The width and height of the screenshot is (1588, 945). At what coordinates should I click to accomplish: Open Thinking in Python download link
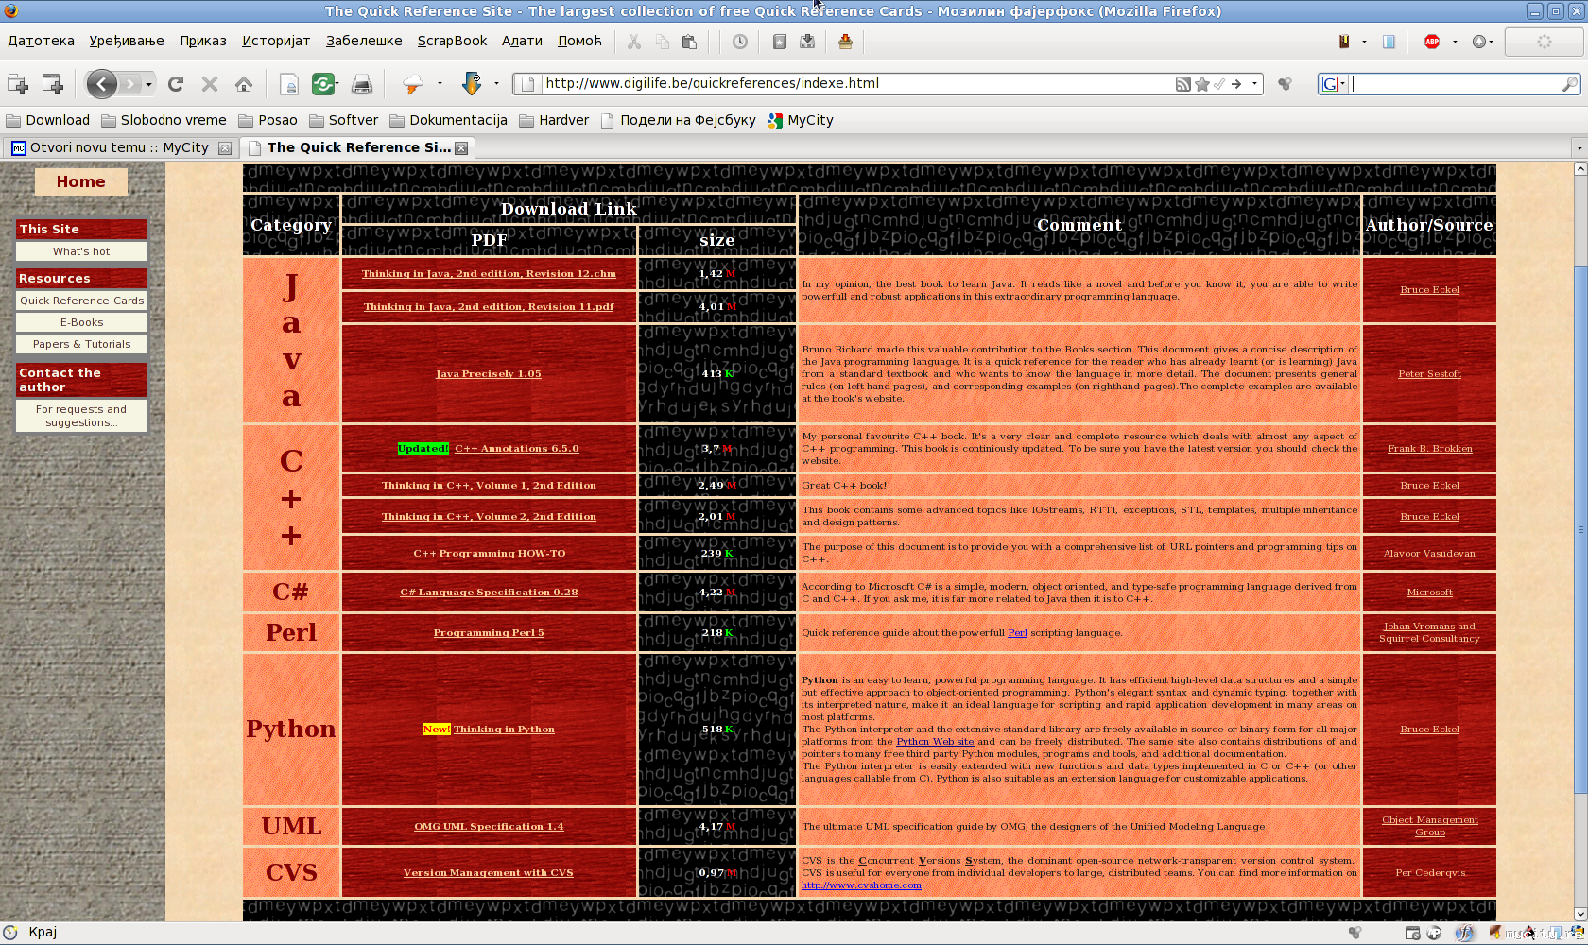pos(504,730)
